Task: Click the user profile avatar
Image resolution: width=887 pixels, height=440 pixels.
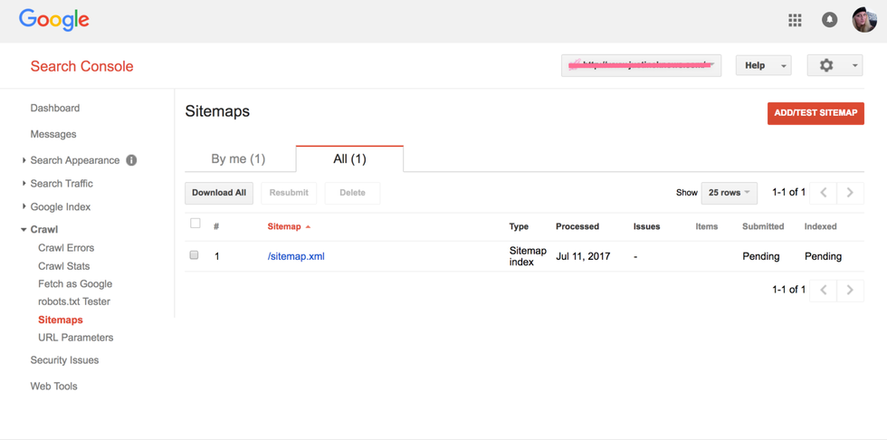Action: [864, 20]
